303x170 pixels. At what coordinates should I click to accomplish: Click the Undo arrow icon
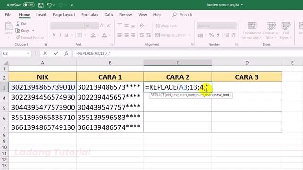pyautogui.click(x=49, y=5)
